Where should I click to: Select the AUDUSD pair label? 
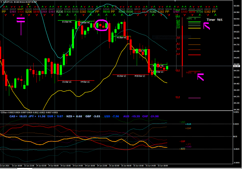(x=36, y=9)
